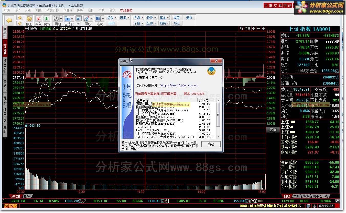The image size is (346, 213).
Task: Click the 选股 stock picker icon
Action: (98, 19)
